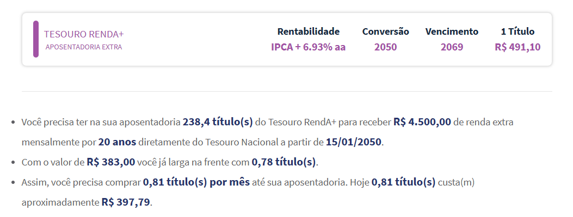Click the R$ 4.500,00 monthly income amount
Screen dimensions: 573x217
click(422, 122)
